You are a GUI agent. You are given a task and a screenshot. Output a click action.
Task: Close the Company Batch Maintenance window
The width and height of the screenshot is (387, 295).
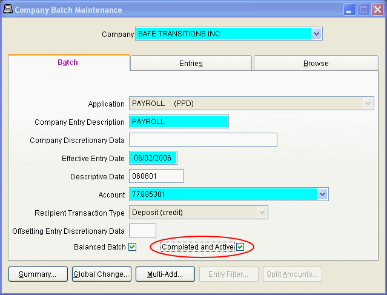click(x=376, y=10)
